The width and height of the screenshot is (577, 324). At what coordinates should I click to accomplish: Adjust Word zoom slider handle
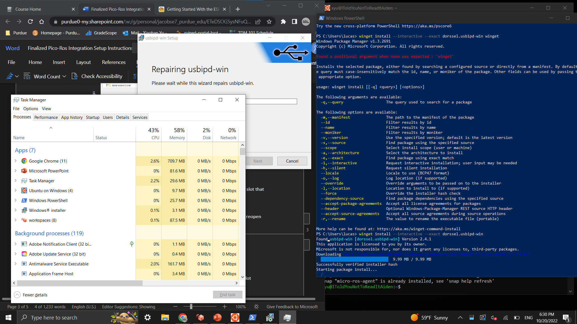click(x=191, y=307)
